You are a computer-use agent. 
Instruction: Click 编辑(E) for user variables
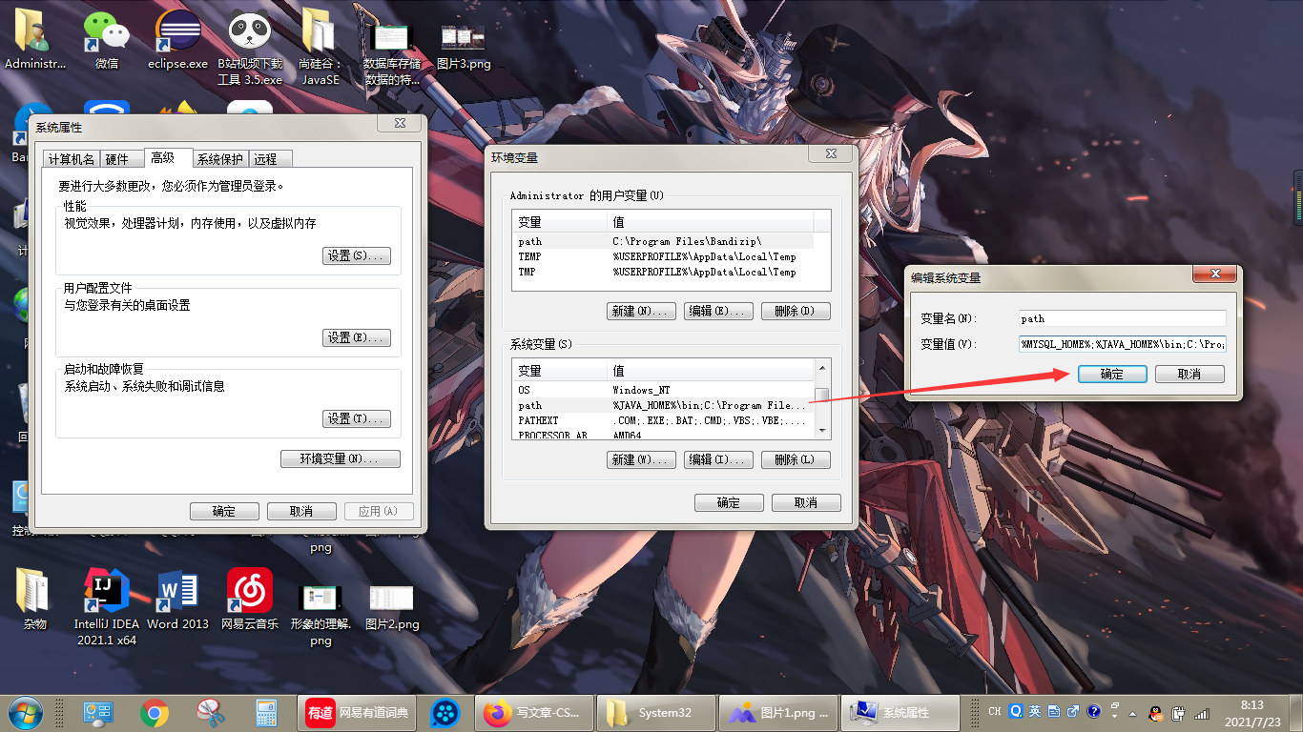point(719,311)
